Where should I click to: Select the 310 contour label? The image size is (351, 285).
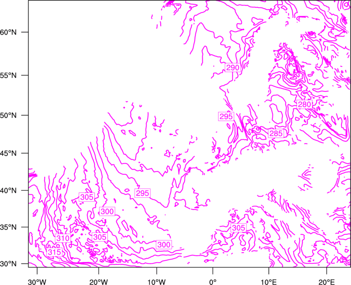(x=63, y=238)
